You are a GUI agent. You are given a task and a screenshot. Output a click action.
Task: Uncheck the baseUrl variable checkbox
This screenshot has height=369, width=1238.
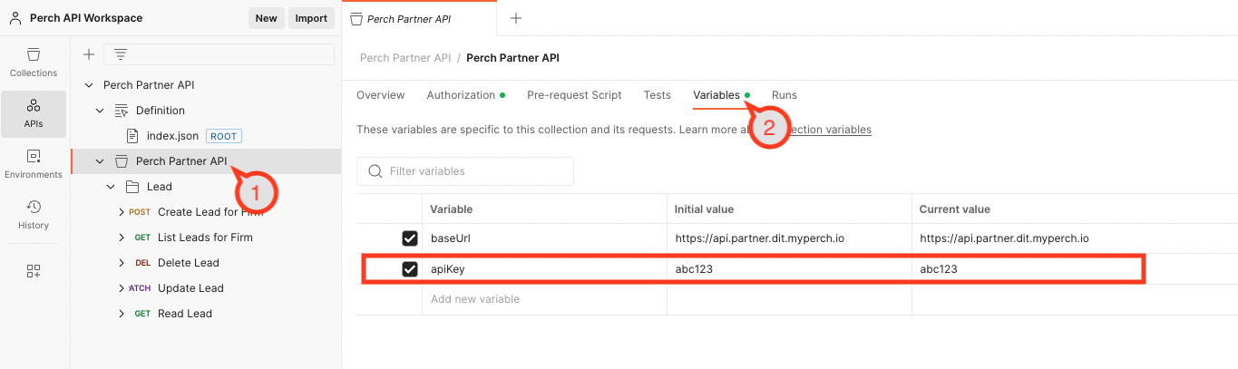[410, 238]
